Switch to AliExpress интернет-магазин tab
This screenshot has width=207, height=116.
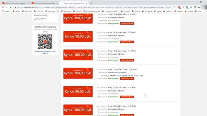coord(15,3)
